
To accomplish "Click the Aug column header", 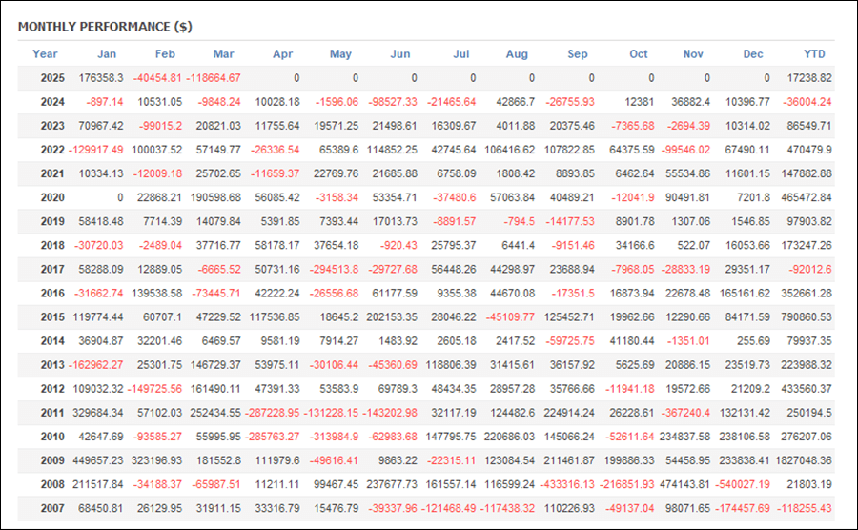I will 517,54.
